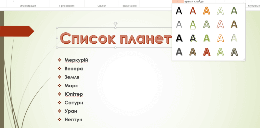Pick the light green hatched WordArt style, last row

(x=220, y=52)
